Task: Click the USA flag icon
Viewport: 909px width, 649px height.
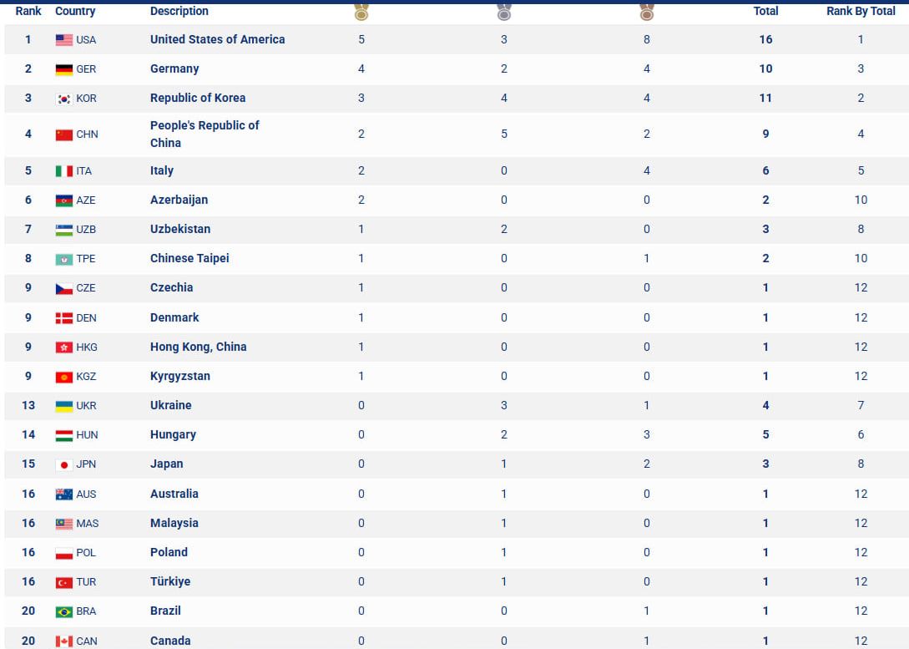Action: (x=63, y=40)
